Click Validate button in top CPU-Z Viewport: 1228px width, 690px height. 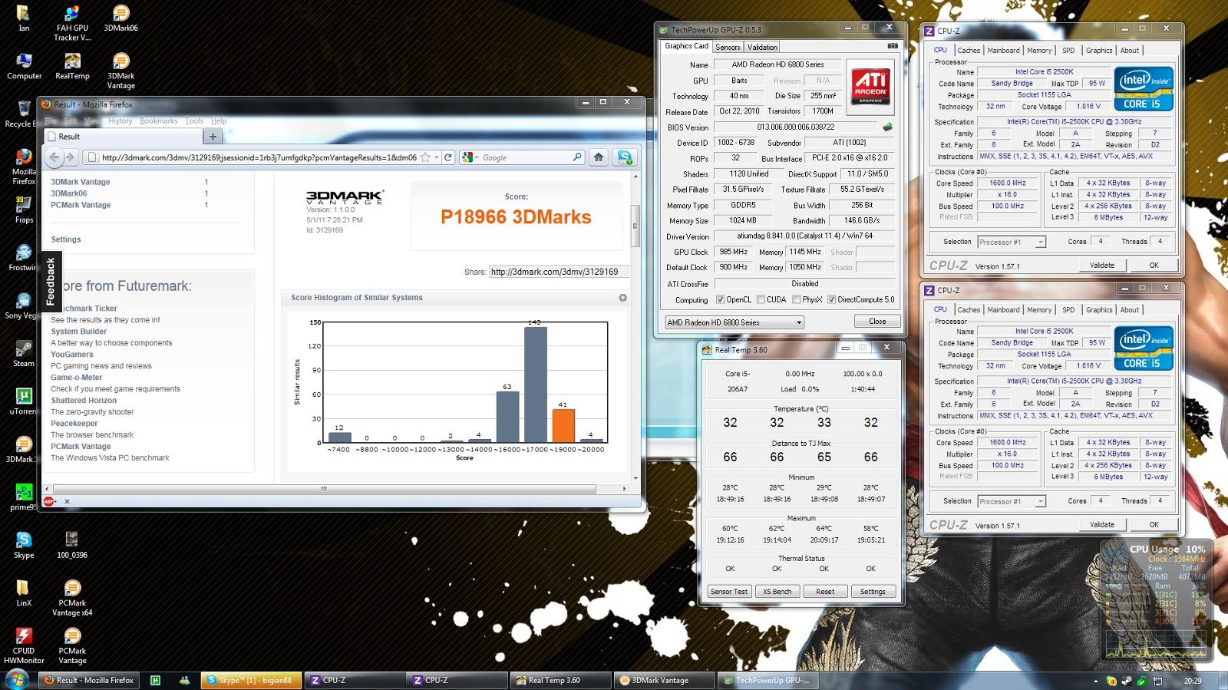[x=1101, y=265]
